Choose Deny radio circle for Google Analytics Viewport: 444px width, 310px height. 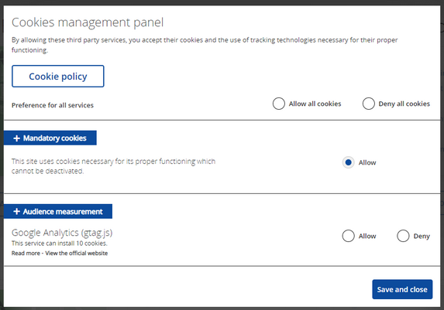pyautogui.click(x=403, y=236)
